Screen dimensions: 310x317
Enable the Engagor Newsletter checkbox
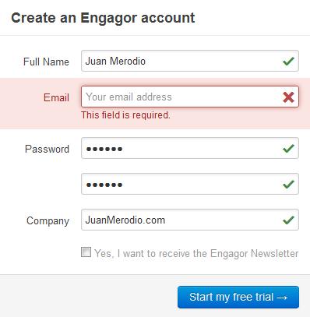tap(86, 252)
